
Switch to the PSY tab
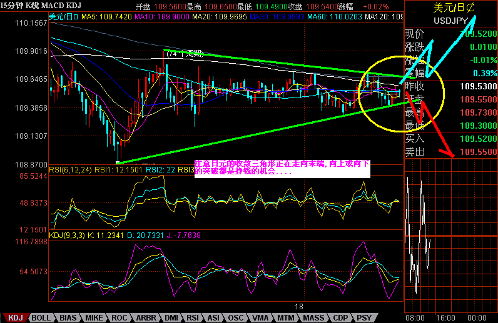click(364, 317)
